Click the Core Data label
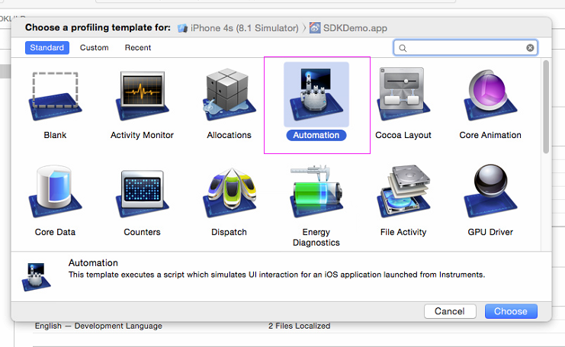 55,232
